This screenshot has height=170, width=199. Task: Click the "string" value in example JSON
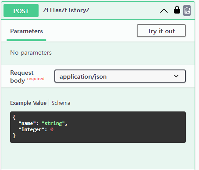pyautogui.click(x=53, y=123)
